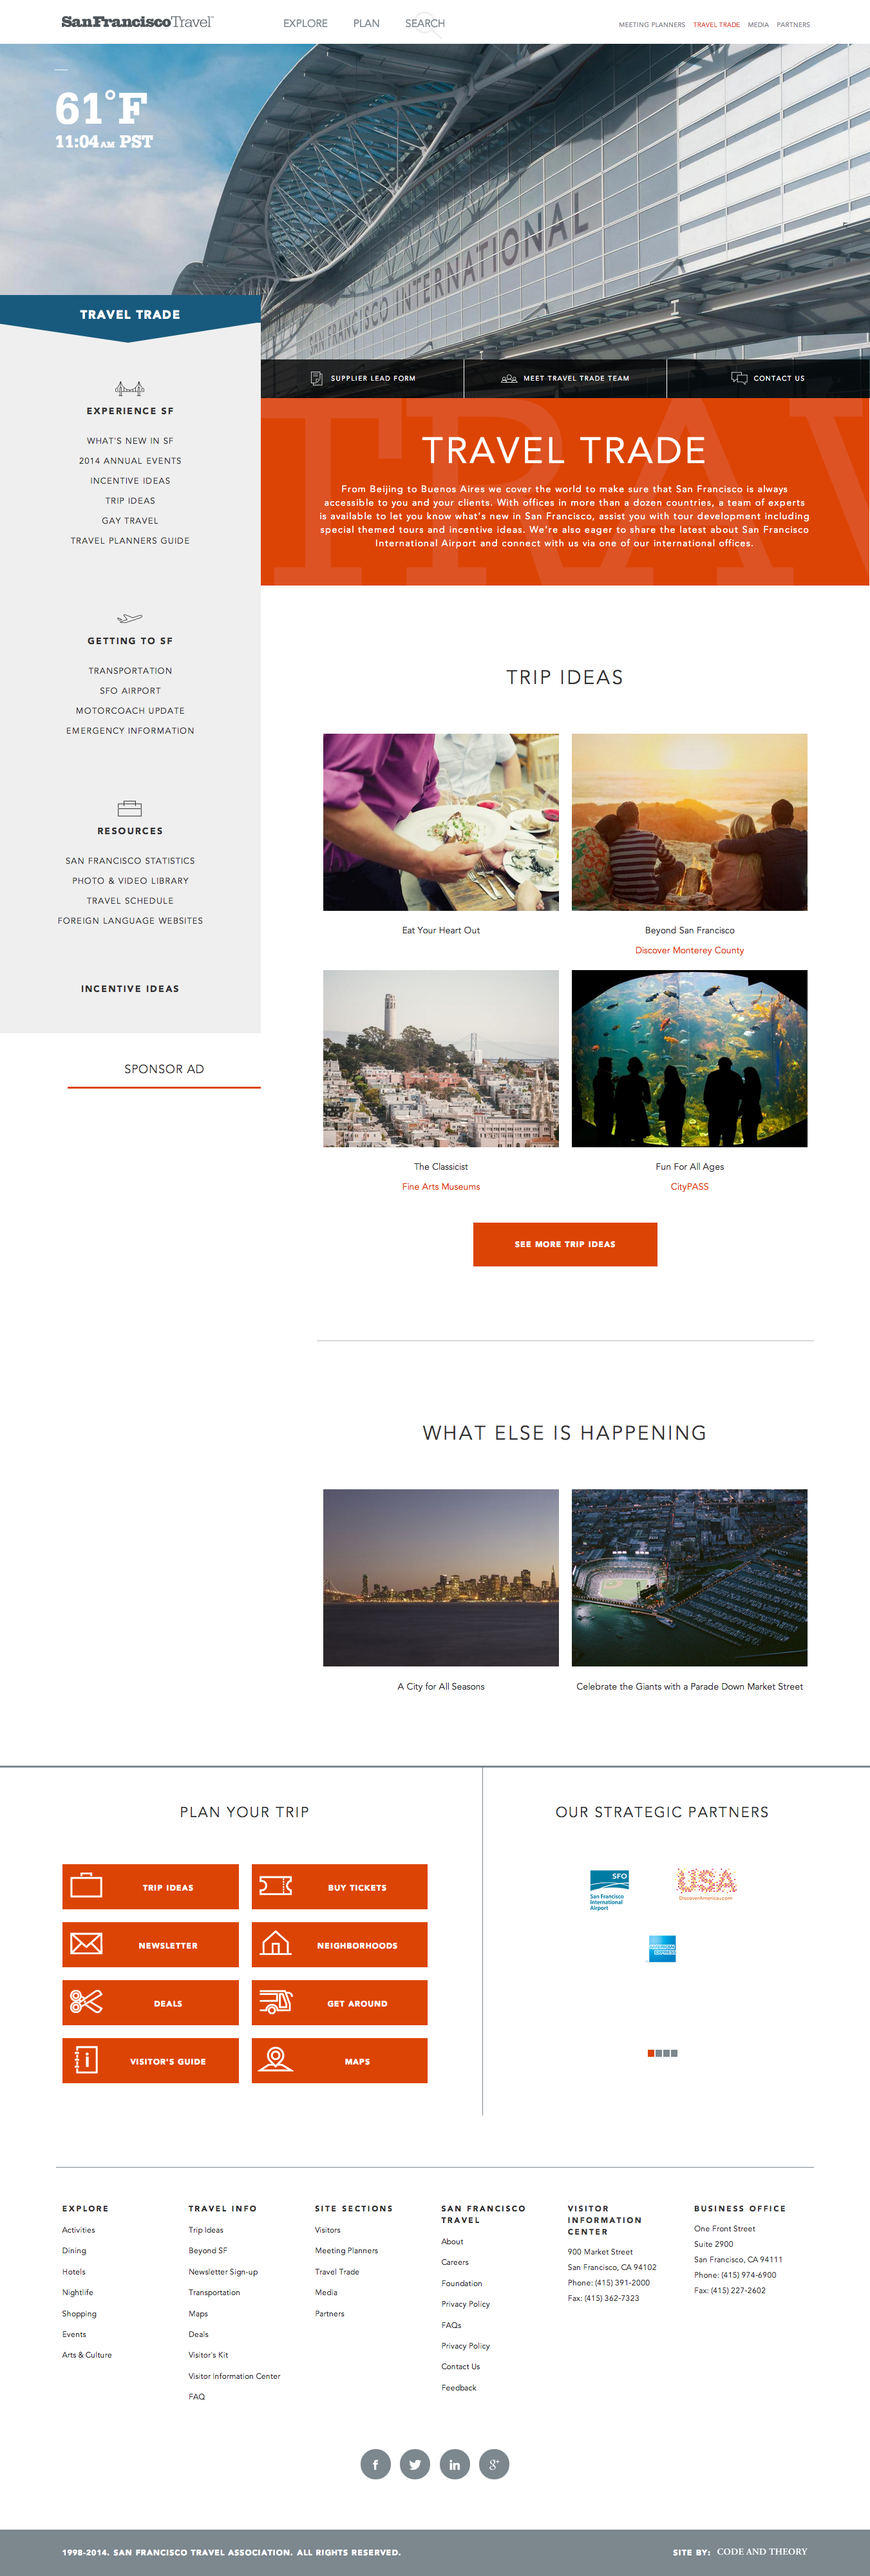Open the Search menu item
The image size is (870, 2576).
pos(425,23)
